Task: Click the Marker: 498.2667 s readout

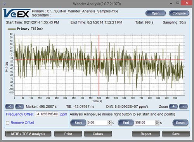Action: click(x=41, y=106)
